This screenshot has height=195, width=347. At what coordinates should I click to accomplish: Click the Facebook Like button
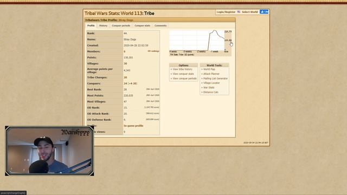pos(264,12)
